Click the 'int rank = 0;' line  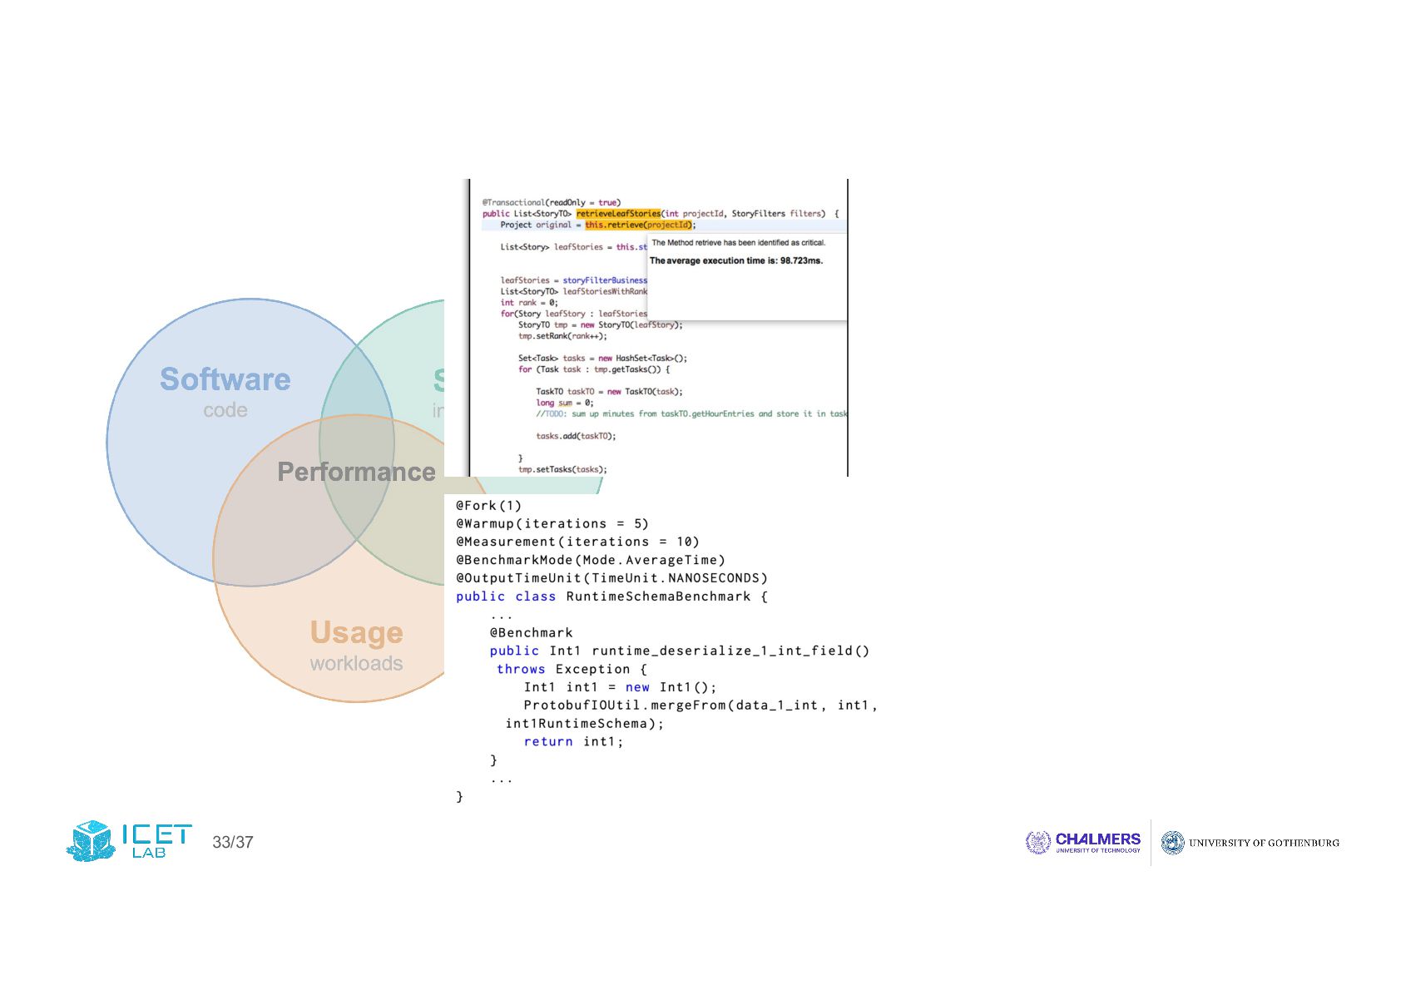click(x=529, y=303)
